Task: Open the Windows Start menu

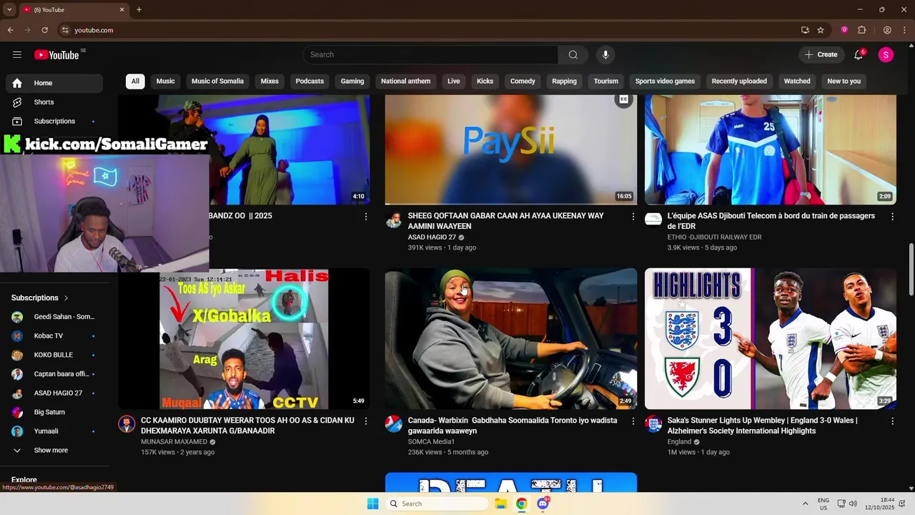Action: pos(372,504)
